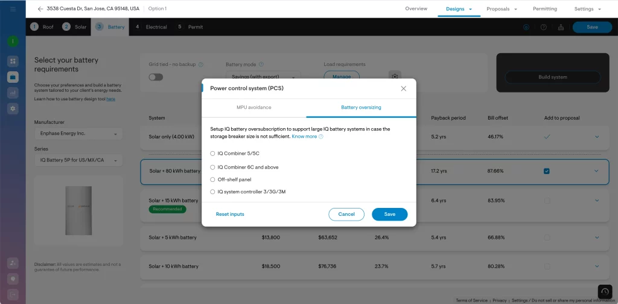
Task: Open the Designs menu in top navigation
Action: (x=459, y=9)
